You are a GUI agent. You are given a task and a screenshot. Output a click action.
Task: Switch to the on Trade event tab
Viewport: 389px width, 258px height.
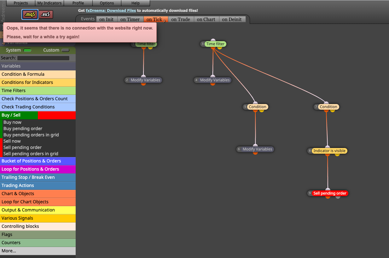(x=181, y=19)
